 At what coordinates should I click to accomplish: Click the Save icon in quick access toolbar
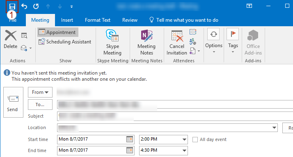pos(12,7)
